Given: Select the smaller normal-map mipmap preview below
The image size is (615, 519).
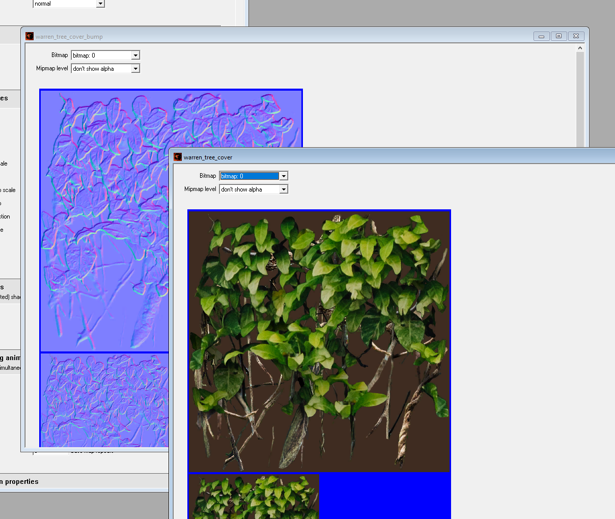Looking at the screenshot, I should click(104, 400).
